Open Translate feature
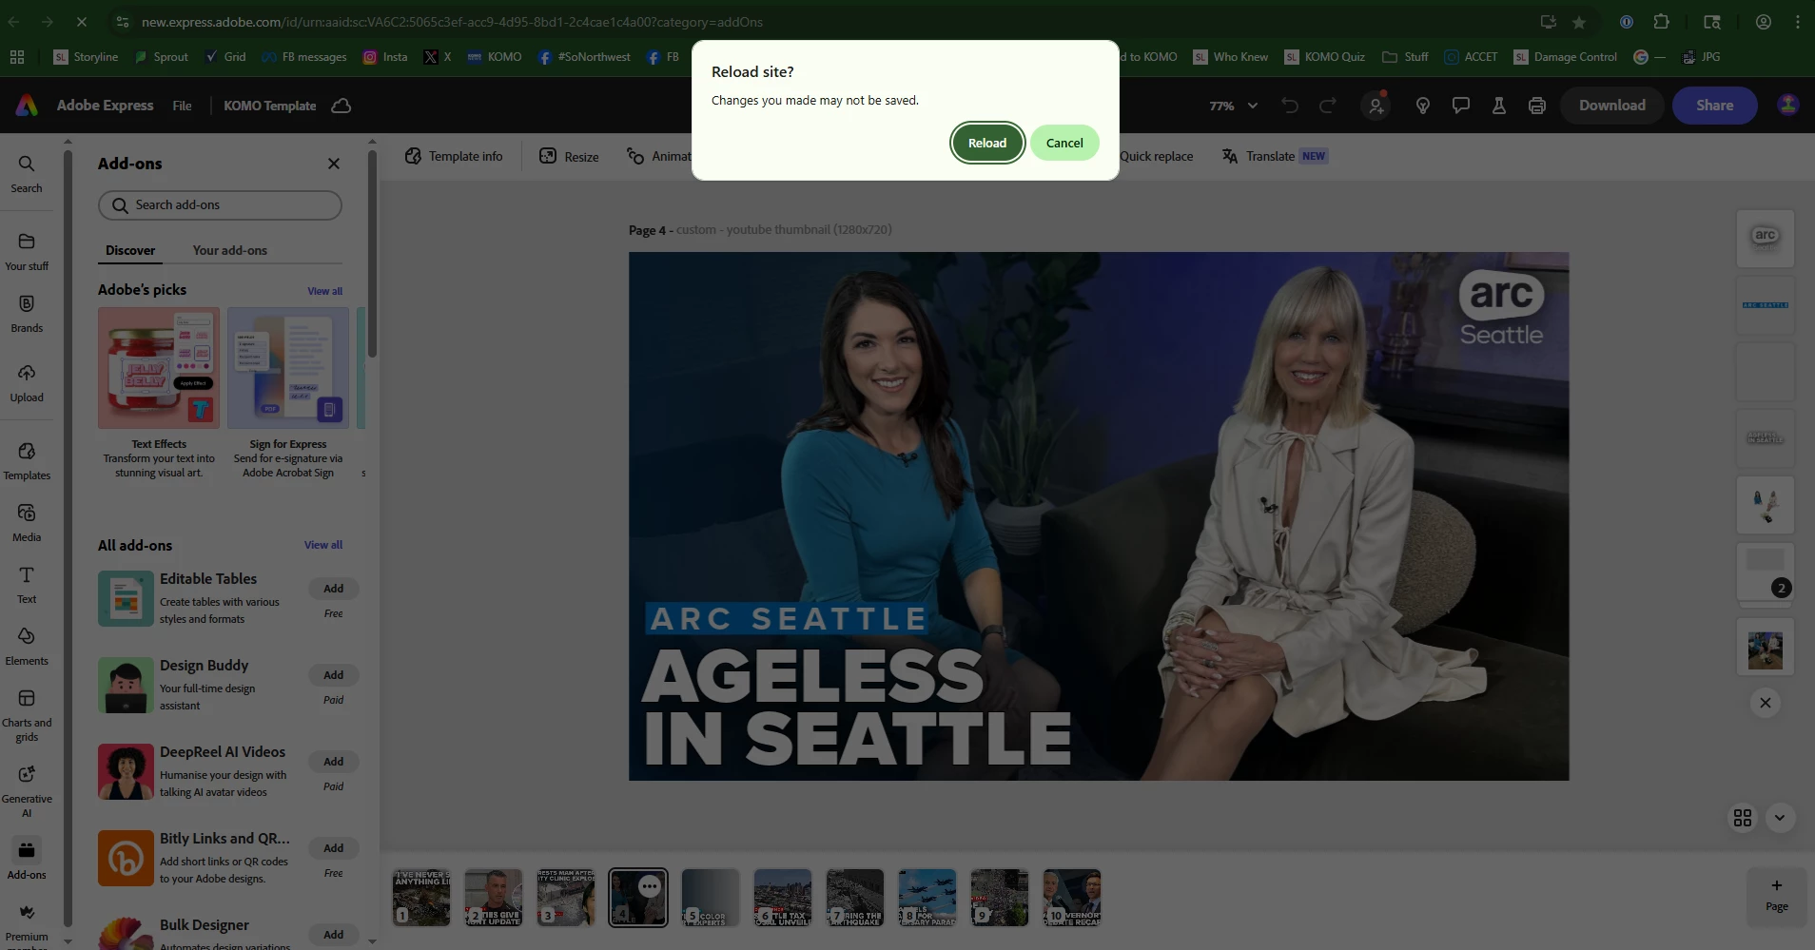 [x=1275, y=156]
